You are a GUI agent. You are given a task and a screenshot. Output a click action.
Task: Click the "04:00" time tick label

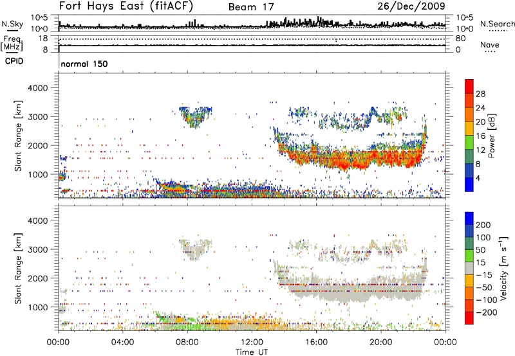(x=122, y=343)
